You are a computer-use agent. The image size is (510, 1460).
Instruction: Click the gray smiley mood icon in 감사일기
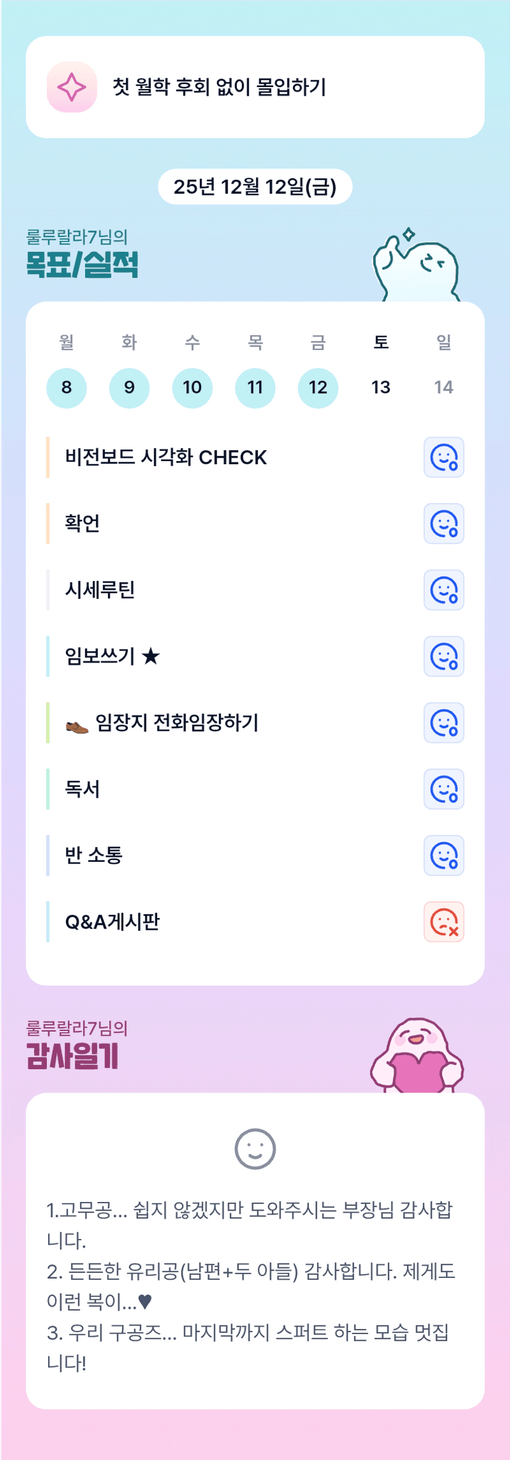tap(255, 1149)
